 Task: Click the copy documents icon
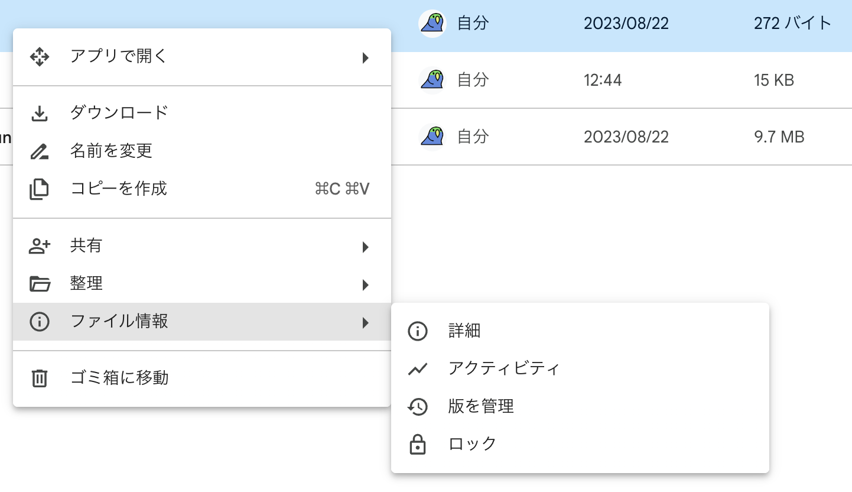[x=39, y=189]
